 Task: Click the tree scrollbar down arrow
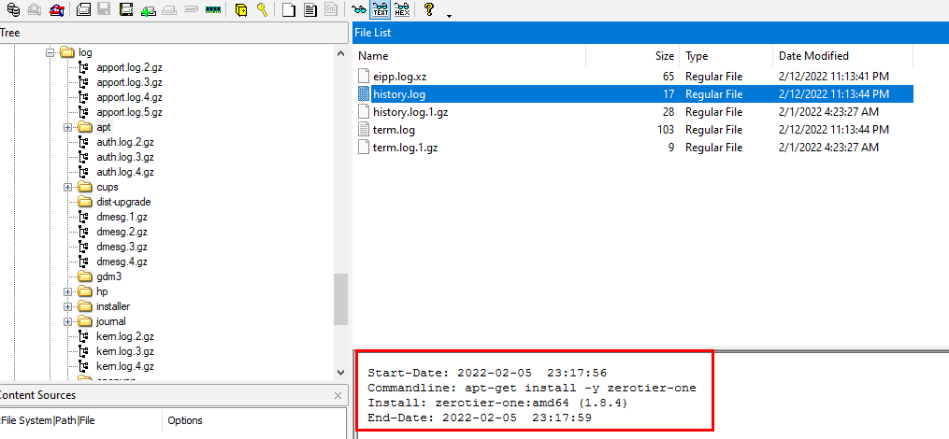click(340, 373)
